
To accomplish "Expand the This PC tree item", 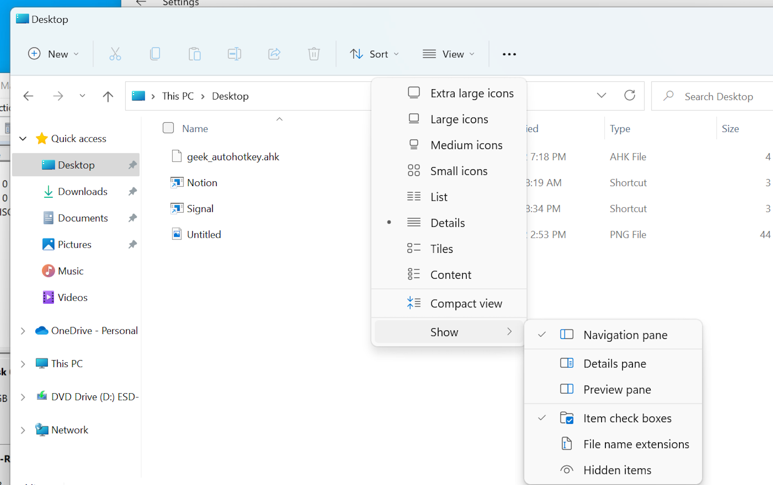I will click(x=23, y=364).
